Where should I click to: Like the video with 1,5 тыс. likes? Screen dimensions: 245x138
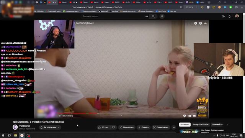pos(103,127)
